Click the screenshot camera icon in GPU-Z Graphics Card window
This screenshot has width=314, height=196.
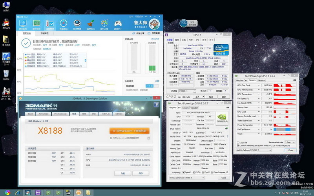click(x=228, y=107)
